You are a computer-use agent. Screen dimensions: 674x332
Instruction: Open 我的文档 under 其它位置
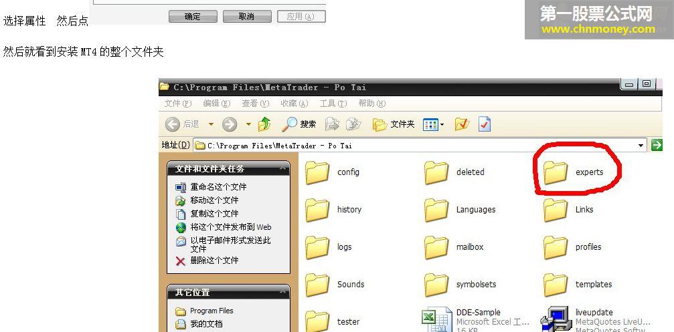(206, 324)
